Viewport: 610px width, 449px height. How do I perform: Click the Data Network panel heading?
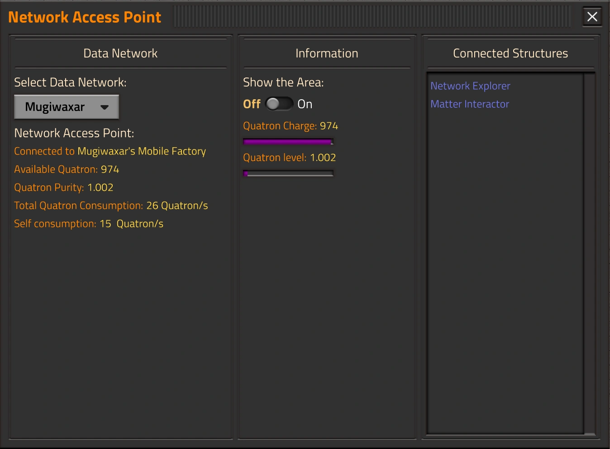[120, 53]
